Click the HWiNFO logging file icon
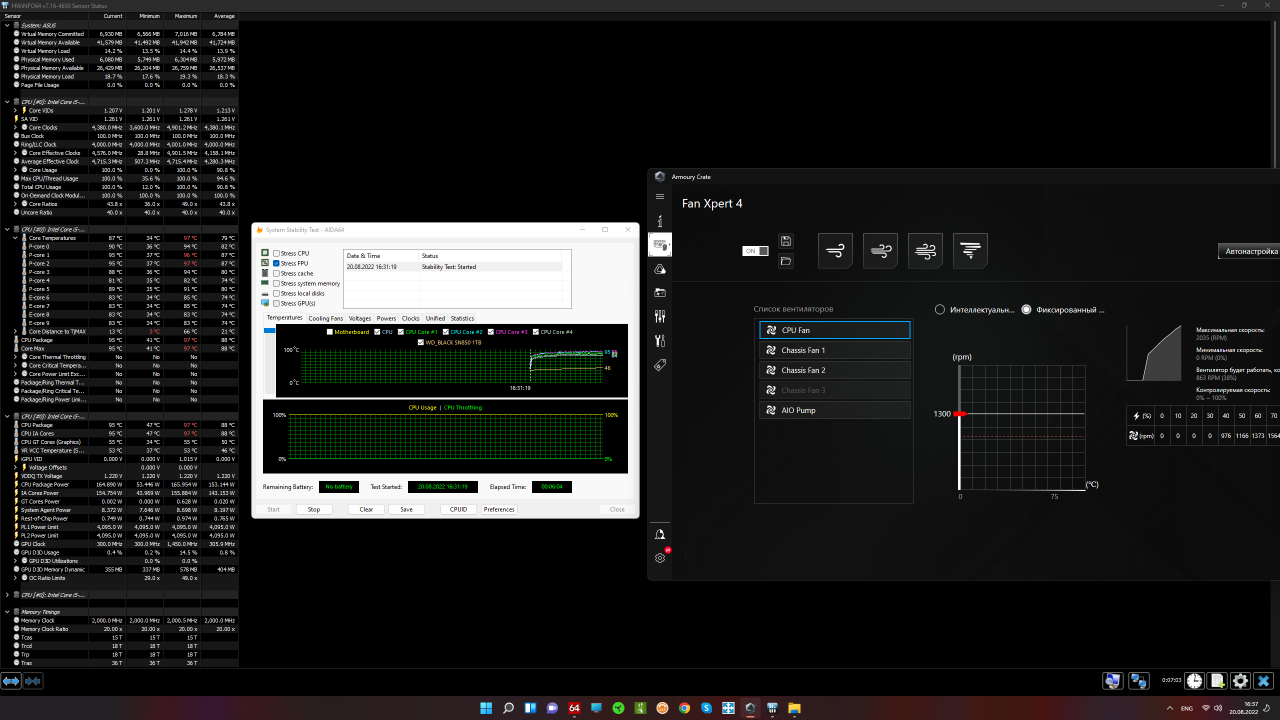This screenshot has width=1280, height=720. [1217, 680]
